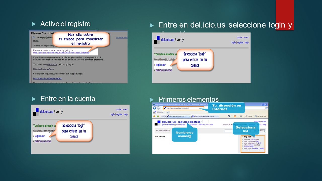Click the Quick Tabs grid icon
322x181 pixels.
point(163,116)
